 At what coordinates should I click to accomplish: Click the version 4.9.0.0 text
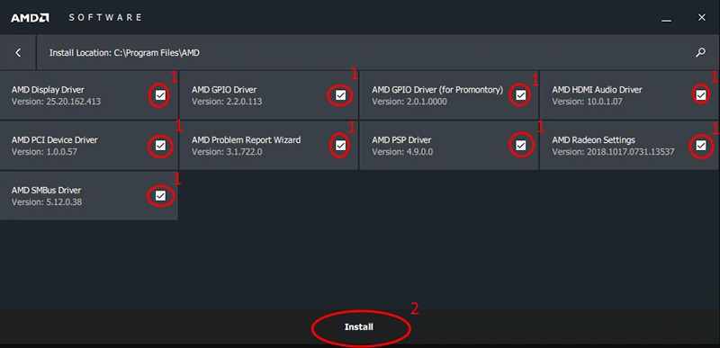click(x=402, y=152)
